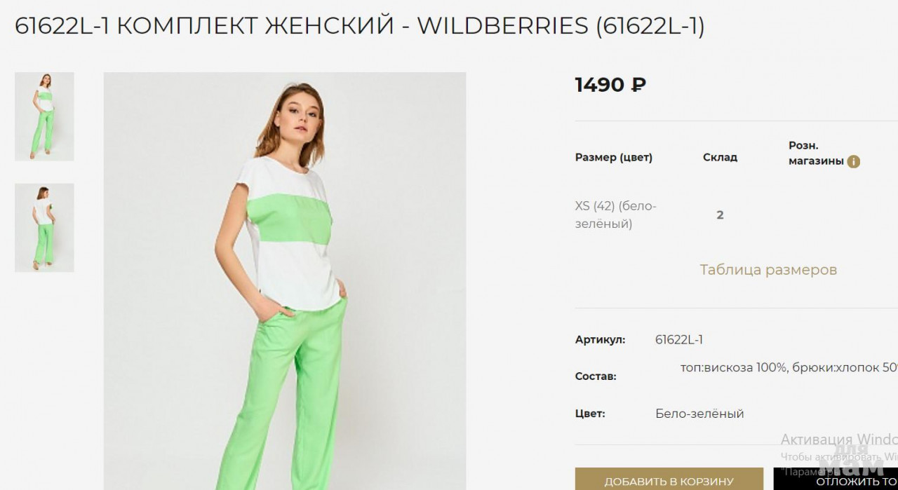Click the Активация Windows watermark text
The height and width of the screenshot is (490, 898).
(x=839, y=440)
